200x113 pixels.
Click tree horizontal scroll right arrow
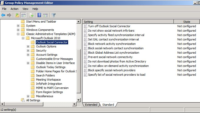pos(74,104)
